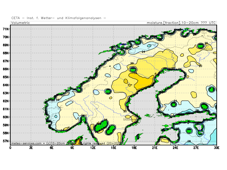Click the 61N latitude label
Image resolution: width=227 pixels, height=170 pixels.
tap(6, 109)
